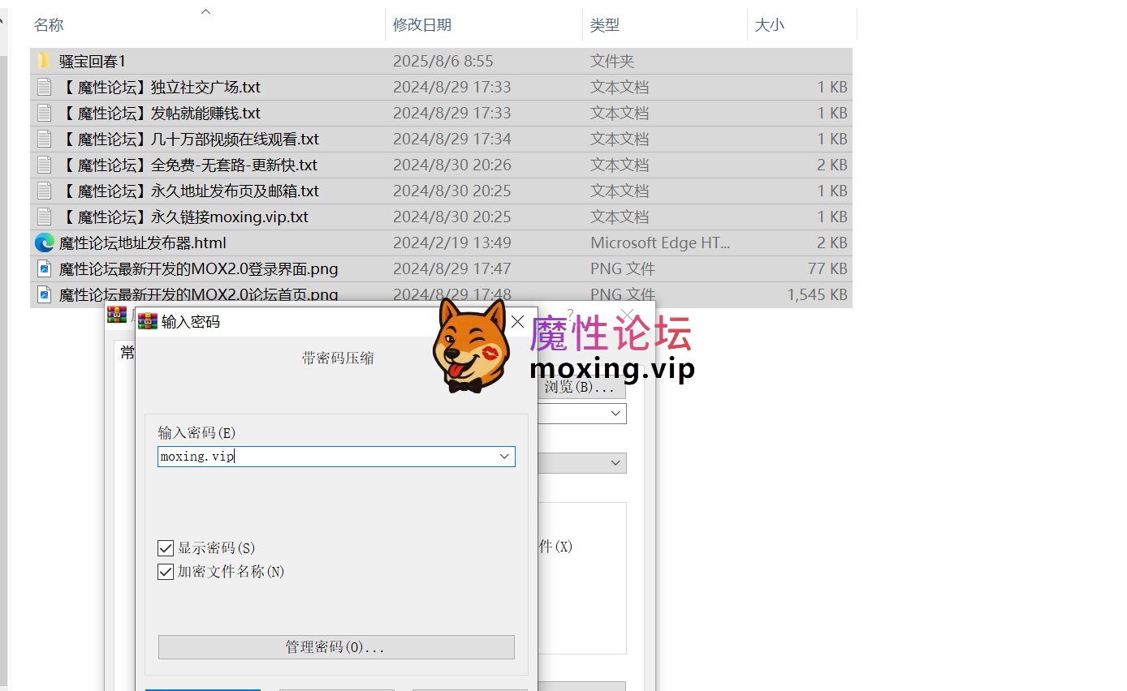Open the password field dropdown arrow
The width and height of the screenshot is (1127, 691).
(504, 457)
